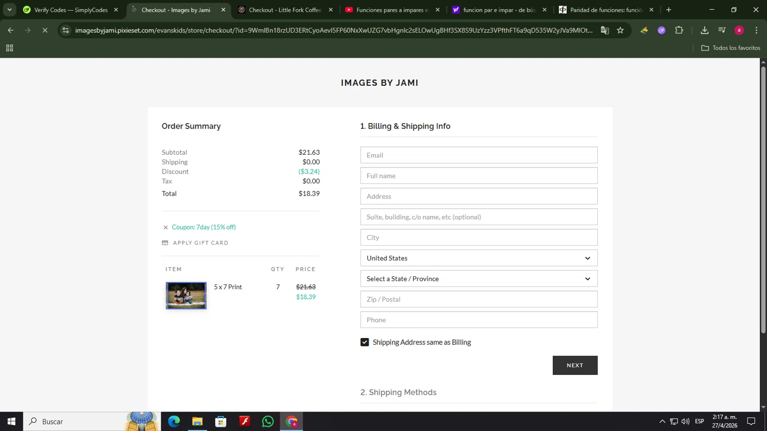This screenshot has width=767, height=431.
Task: Click the City input field
Action: (x=479, y=237)
